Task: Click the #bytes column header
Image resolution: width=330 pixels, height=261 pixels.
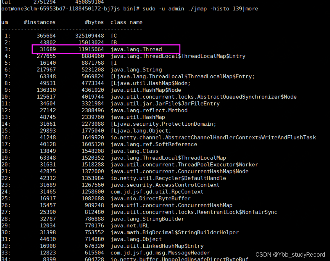Action: point(94,22)
